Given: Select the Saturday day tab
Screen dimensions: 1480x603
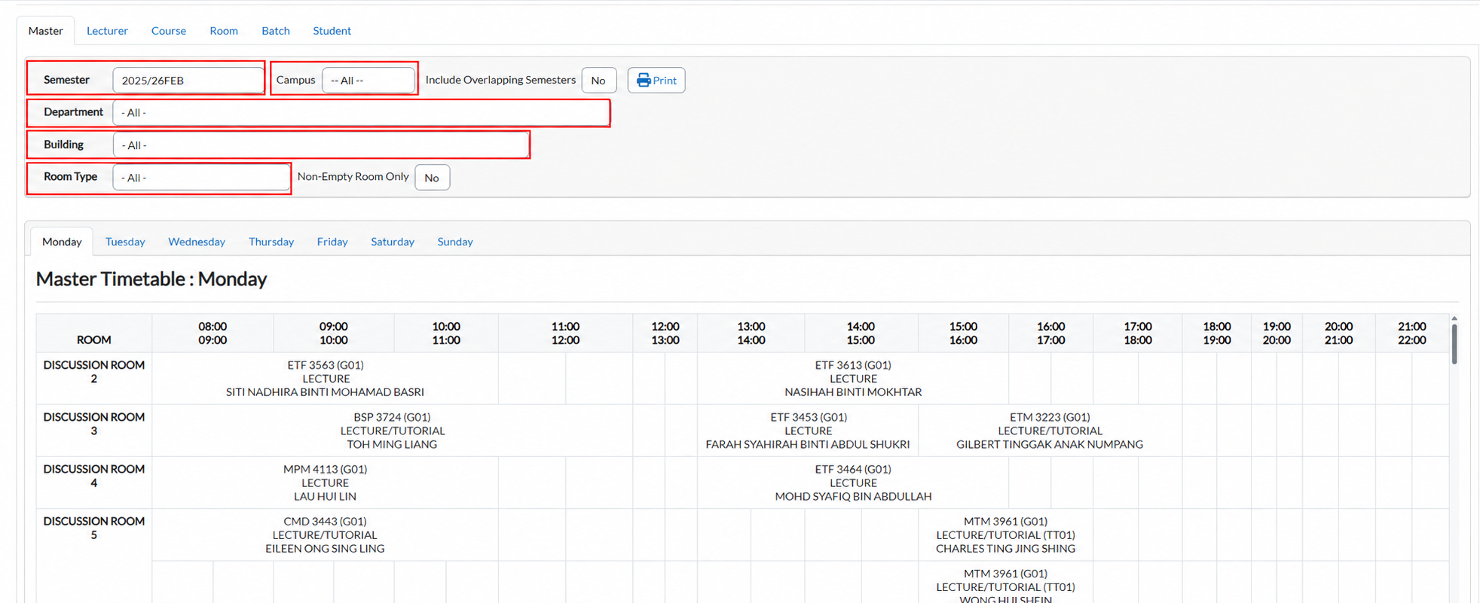Looking at the screenshot, I should (x=393, y=242).
